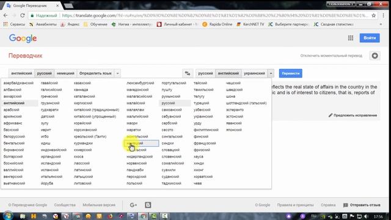The image size is (391, 220).
Task: Click the Войти sign-in button
Action: pos(370,38)
